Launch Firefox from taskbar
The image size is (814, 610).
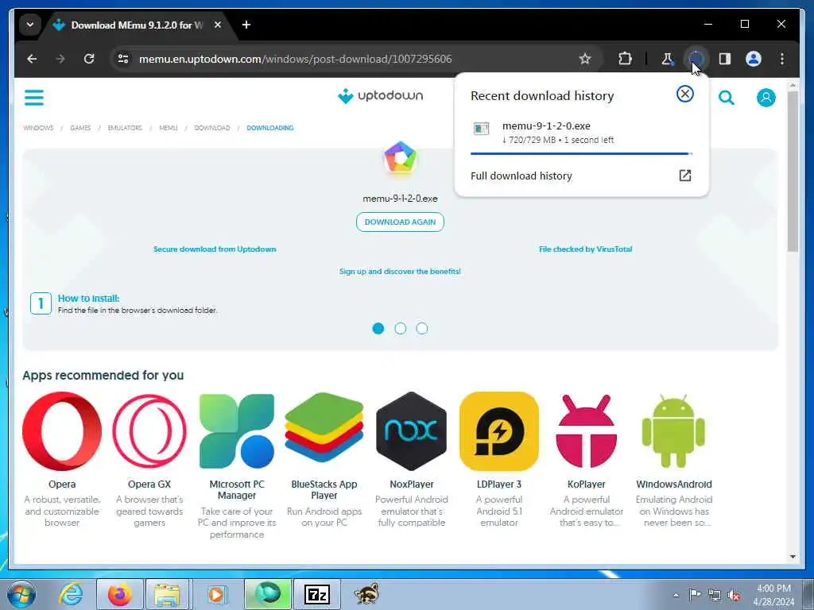(x=119, y=594)
